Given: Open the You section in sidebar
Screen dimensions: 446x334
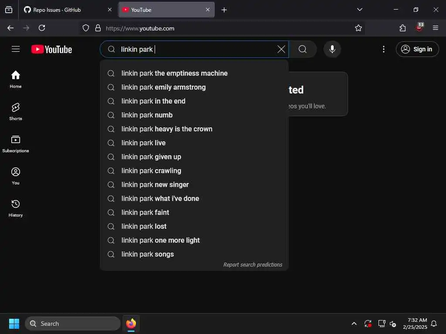Looking at the screenshot, I should pos(16,176).
